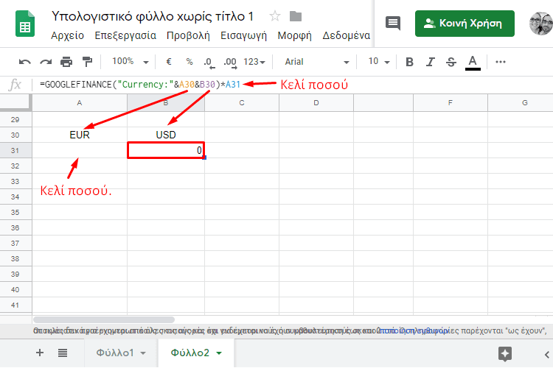553x368 pixels.
Task: Open the Explore panel icon
Action: click(x=504, y=353)
